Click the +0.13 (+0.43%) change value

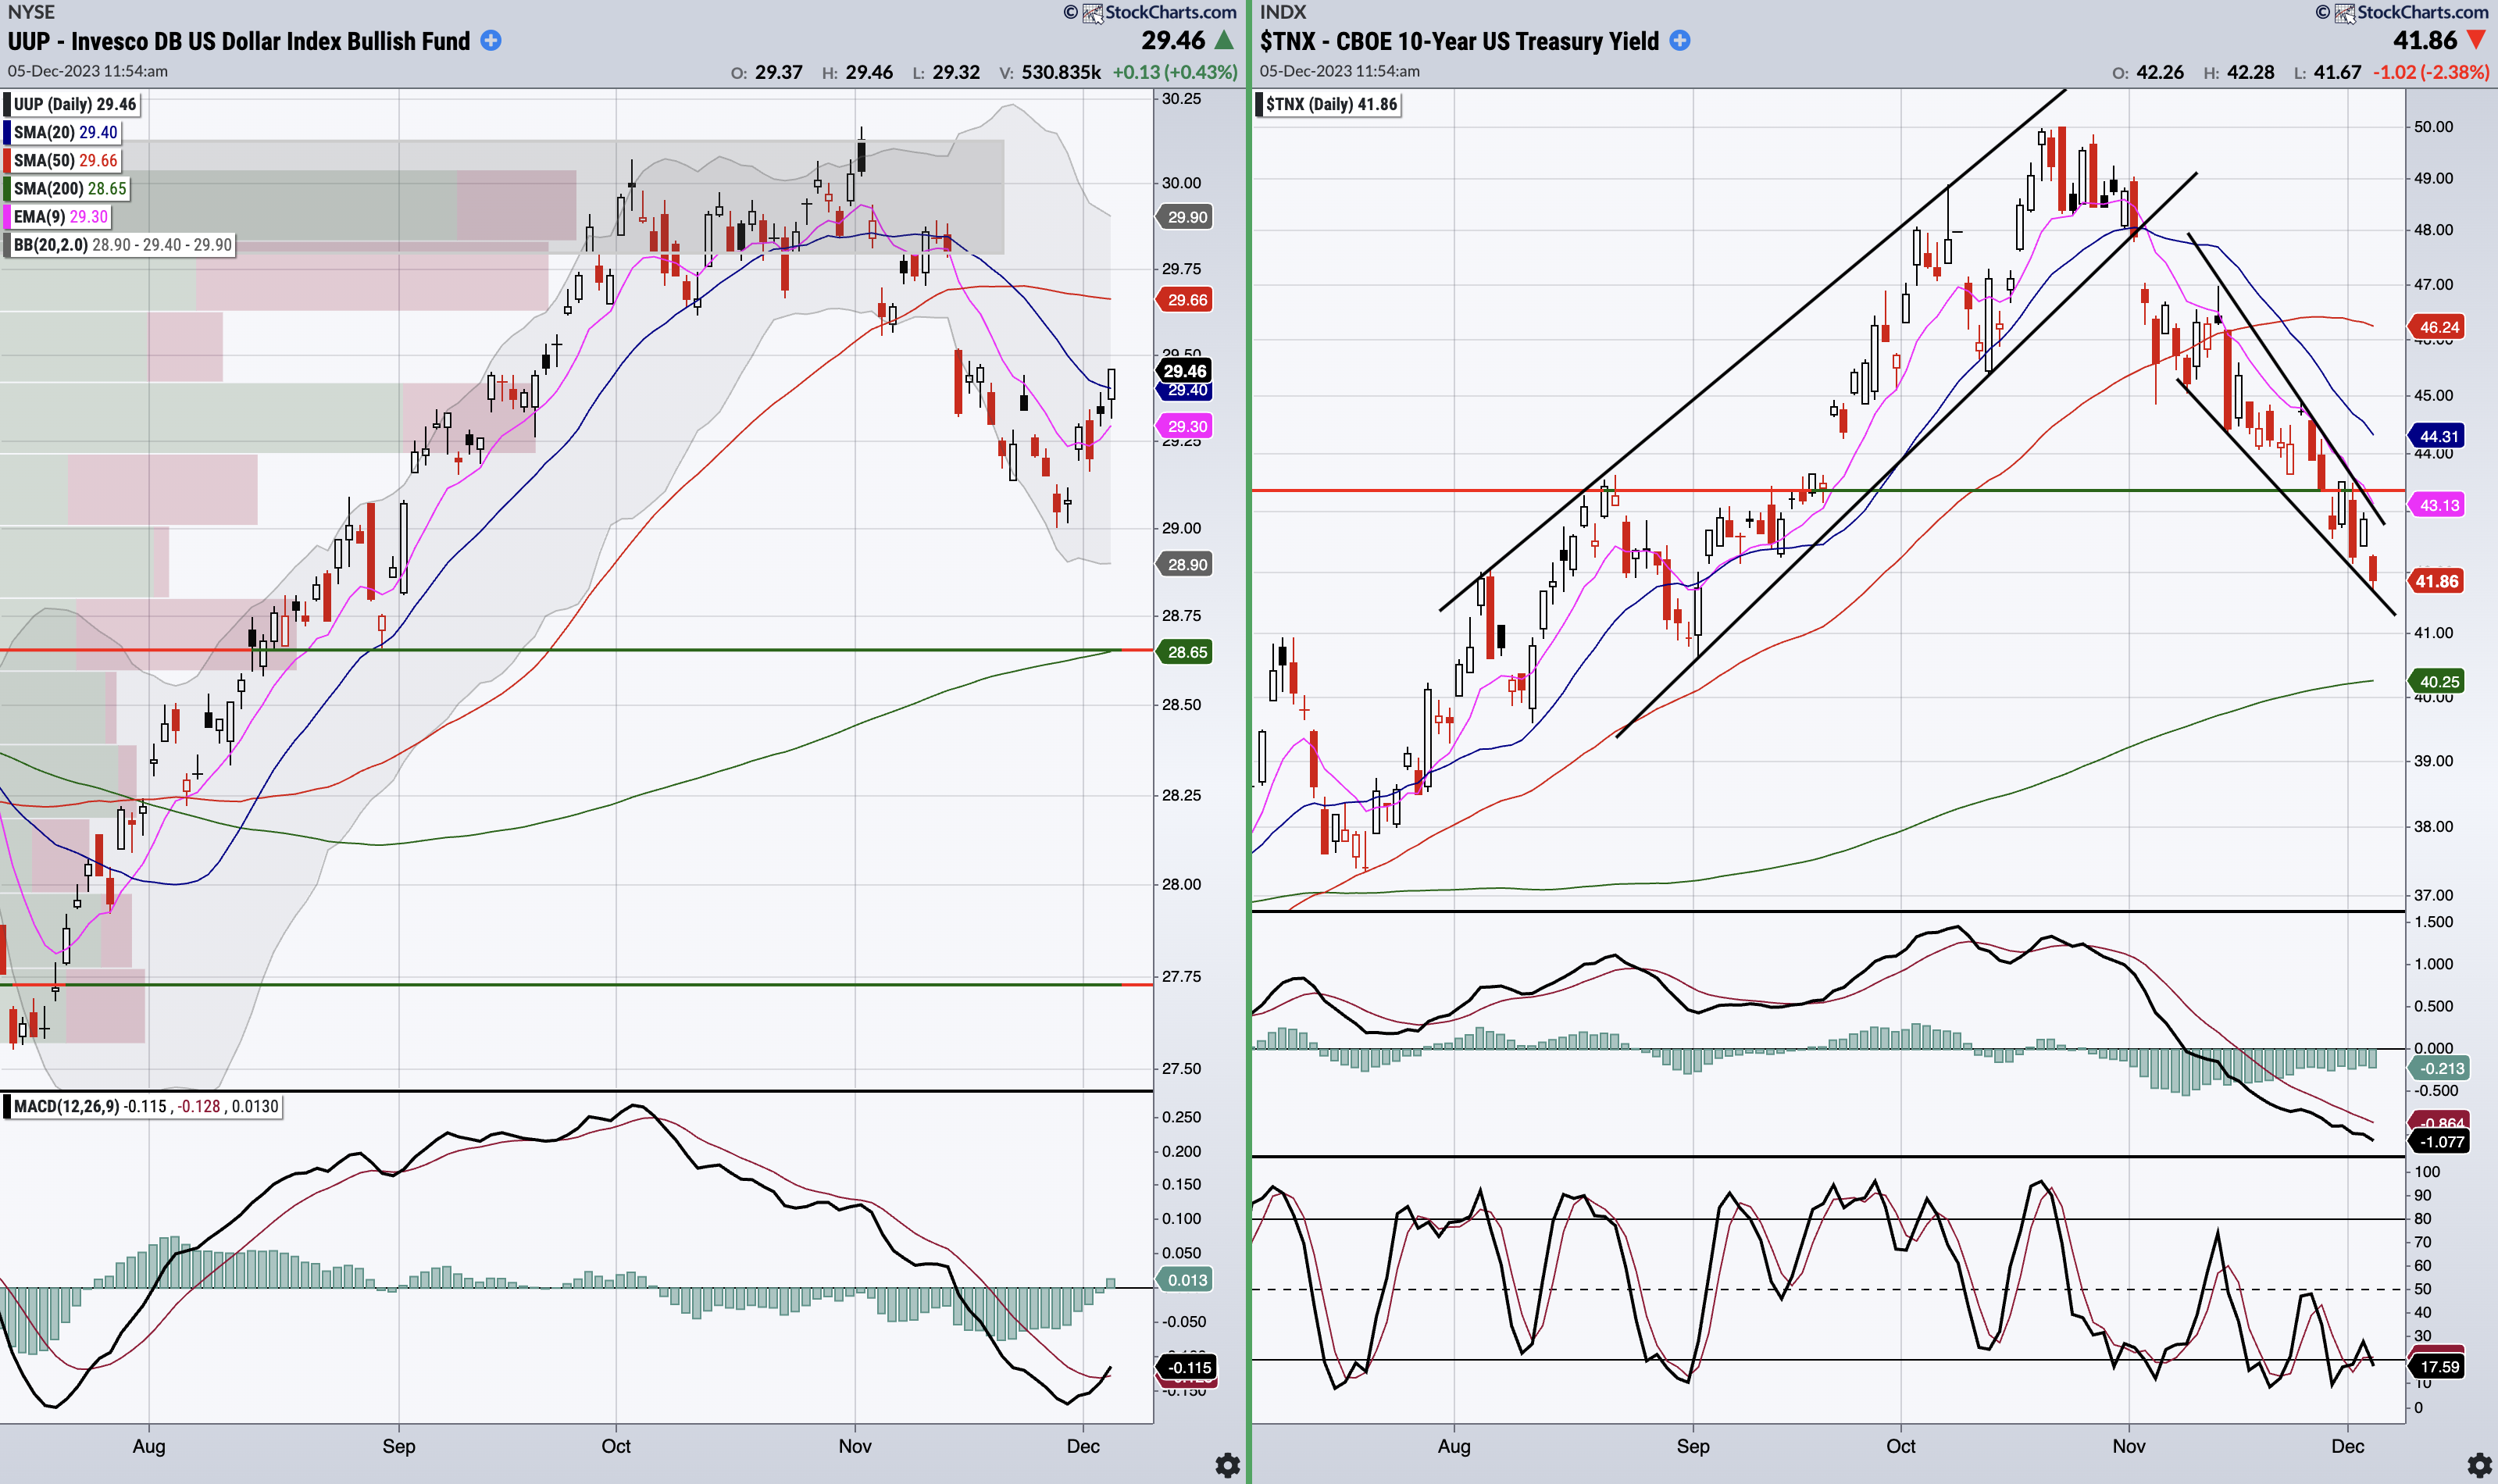tap(1174, 72)
